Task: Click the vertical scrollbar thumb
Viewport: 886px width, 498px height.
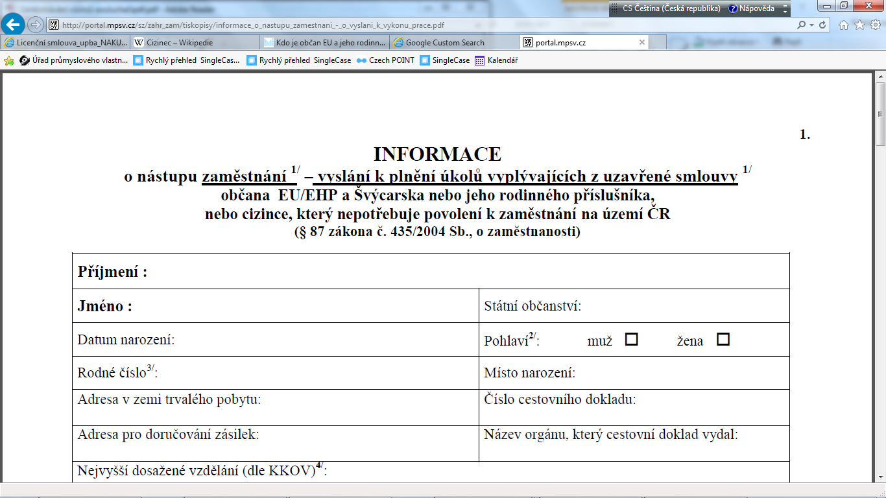Action: 880,113
